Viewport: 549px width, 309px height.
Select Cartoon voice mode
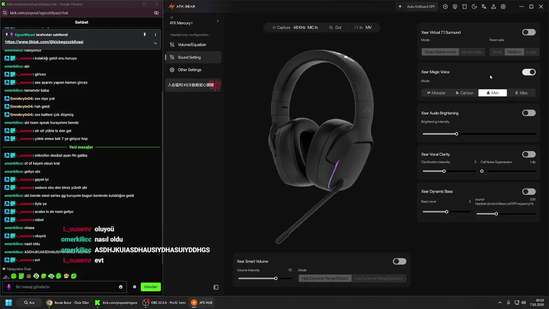pyautogui.click(x=465, y=93)
